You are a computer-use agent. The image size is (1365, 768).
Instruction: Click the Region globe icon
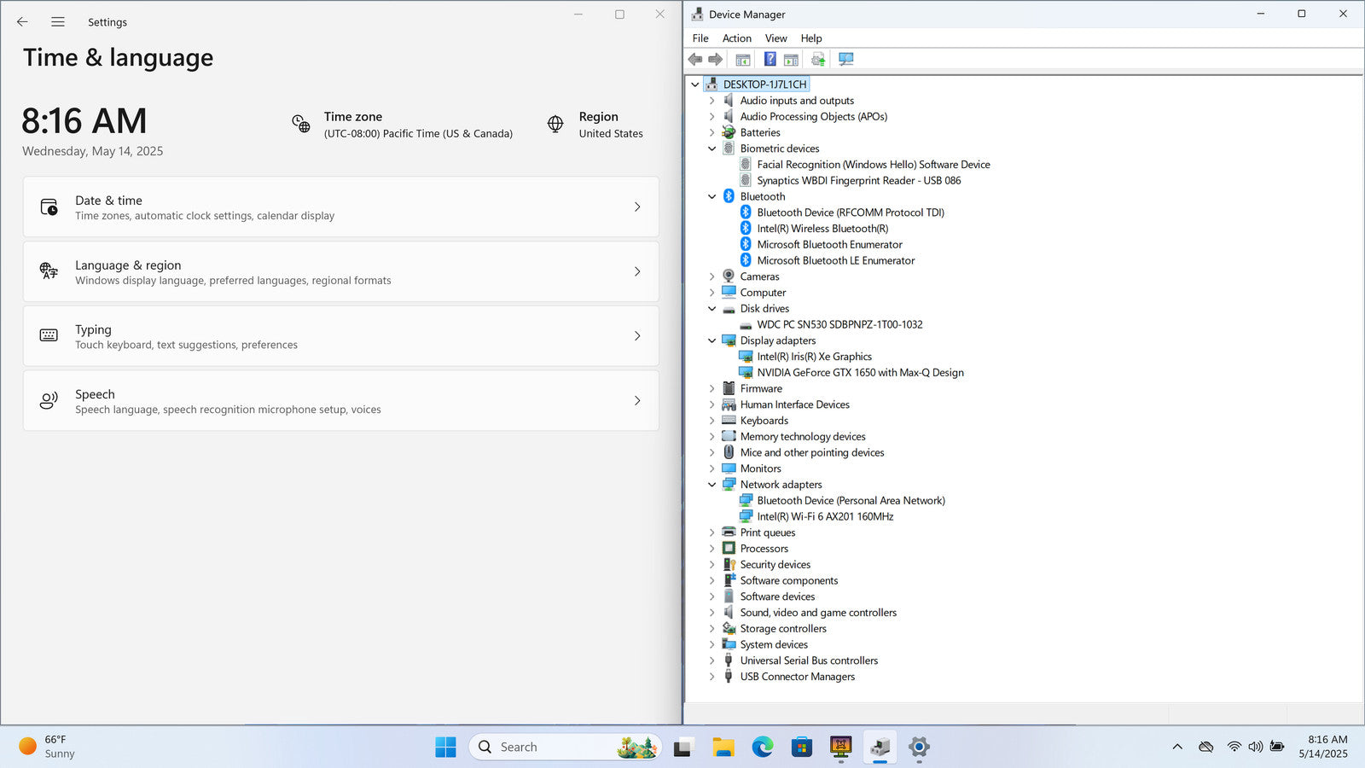555,124
